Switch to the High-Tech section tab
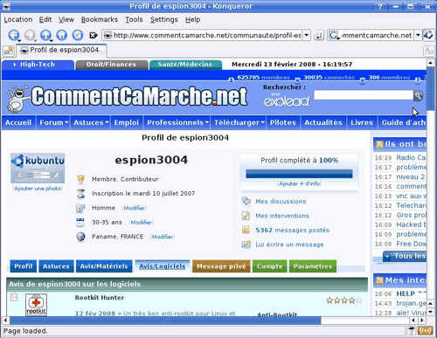Image resolution: width=437 pixels, height=338 pixels. pos(38,65)
